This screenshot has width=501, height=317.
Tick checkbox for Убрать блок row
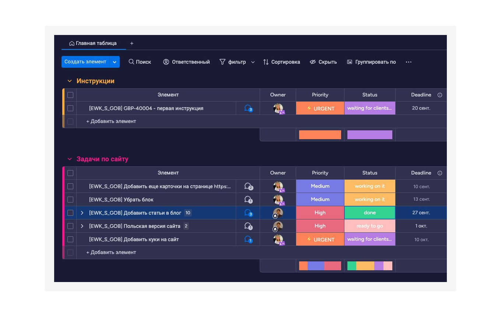point(70,200)
